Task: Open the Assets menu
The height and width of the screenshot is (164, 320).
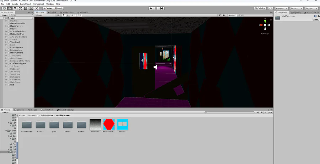Action: [15, 4]
